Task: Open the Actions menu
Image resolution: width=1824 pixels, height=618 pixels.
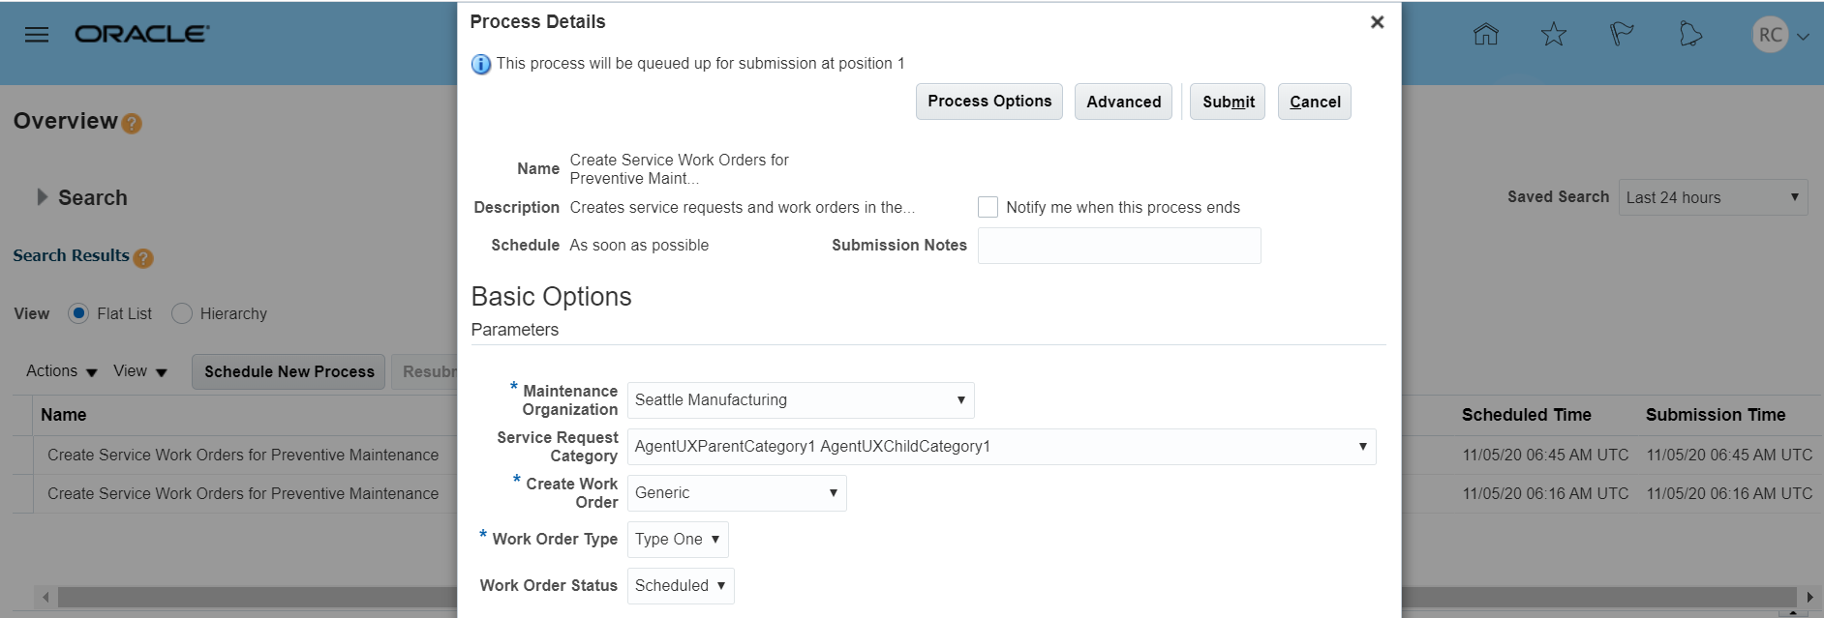Action: (61, 371)
